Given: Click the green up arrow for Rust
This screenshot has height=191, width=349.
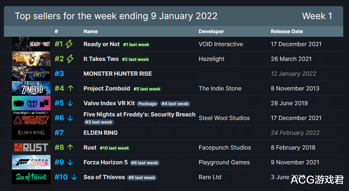Looking at the screenshot, I should [x=70, y=147].
